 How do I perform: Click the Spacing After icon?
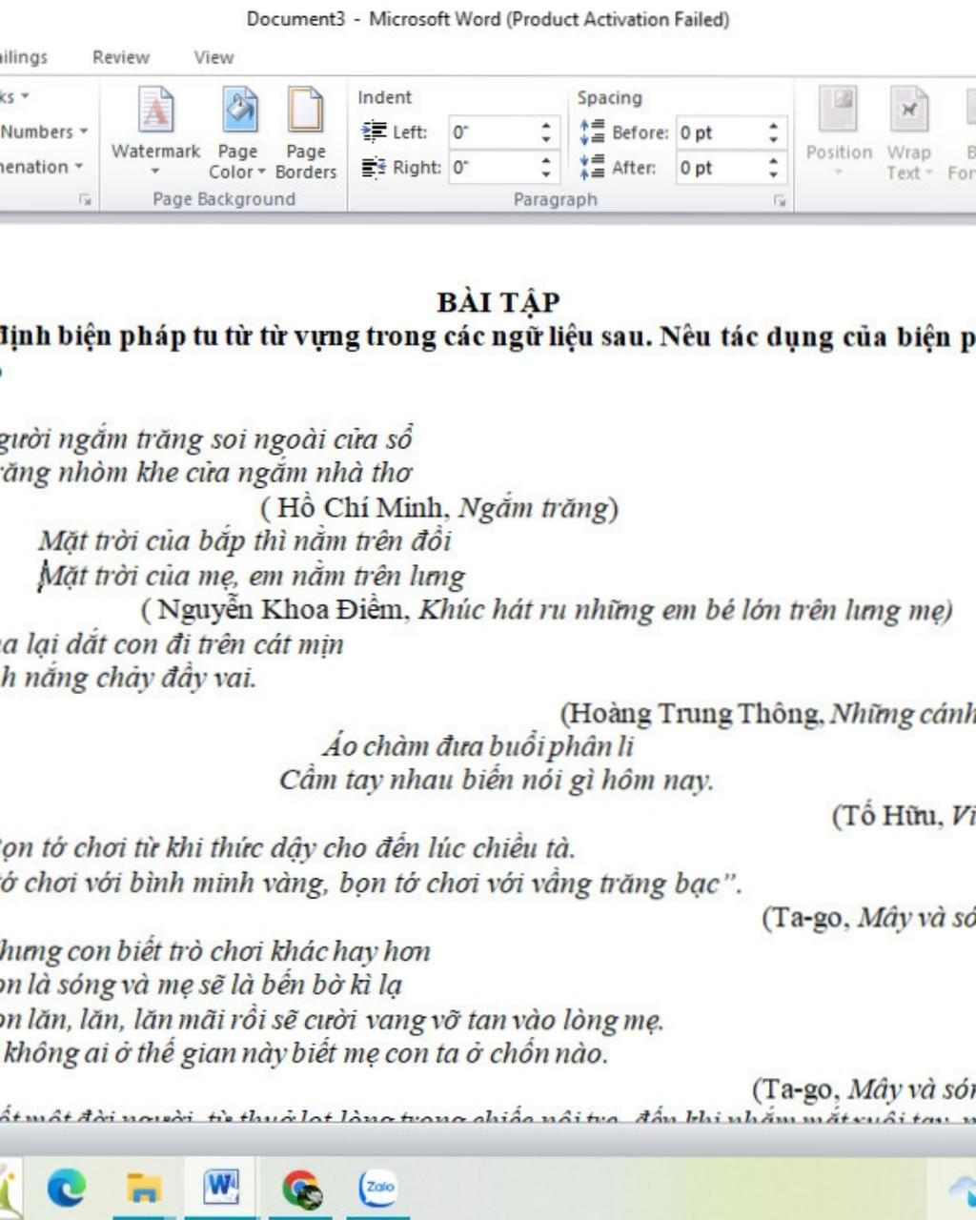click(592, 168)
